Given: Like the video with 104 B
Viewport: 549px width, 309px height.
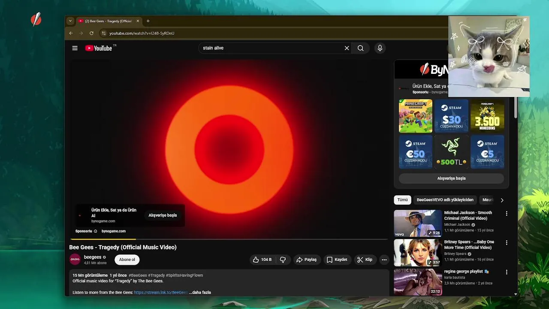Looking at the screenshot, I should [x=262, y=260].
